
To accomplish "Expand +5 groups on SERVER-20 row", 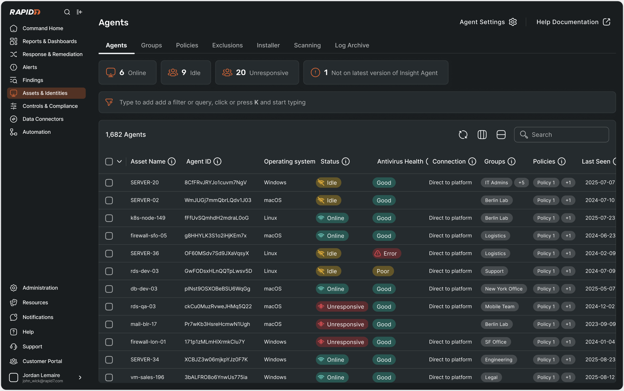I will click(521, 183).
